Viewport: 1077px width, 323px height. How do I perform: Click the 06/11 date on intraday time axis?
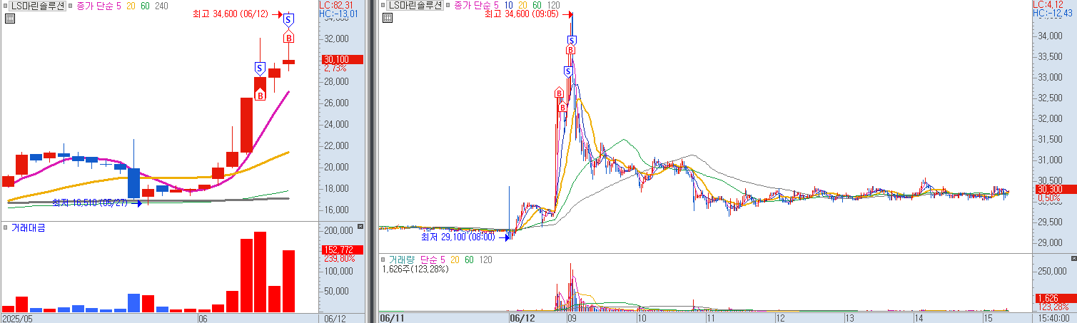click(392, 318)
